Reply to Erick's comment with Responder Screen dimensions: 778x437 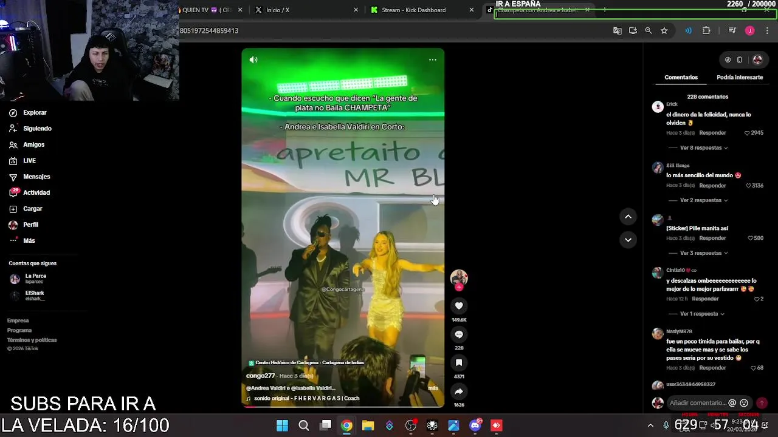pos(712,133)
